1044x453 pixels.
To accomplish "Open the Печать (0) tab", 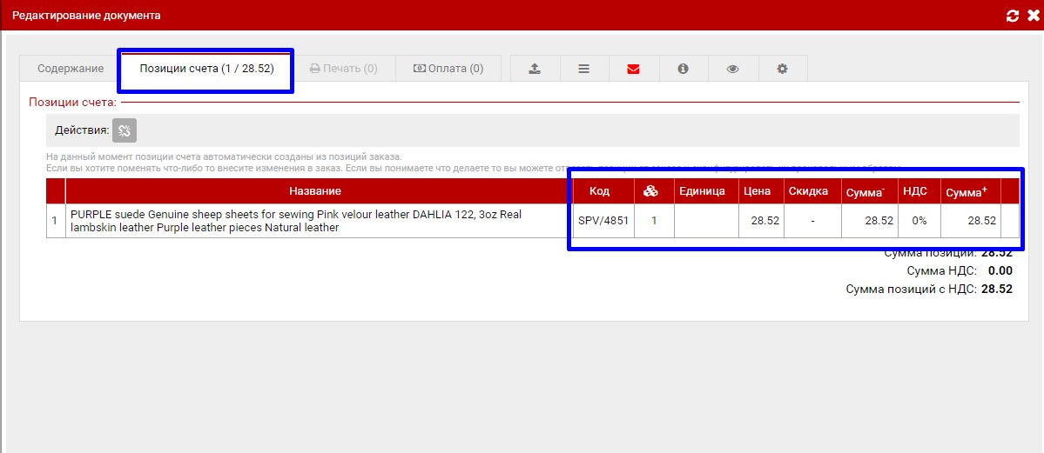I will [x=343, y=69].
